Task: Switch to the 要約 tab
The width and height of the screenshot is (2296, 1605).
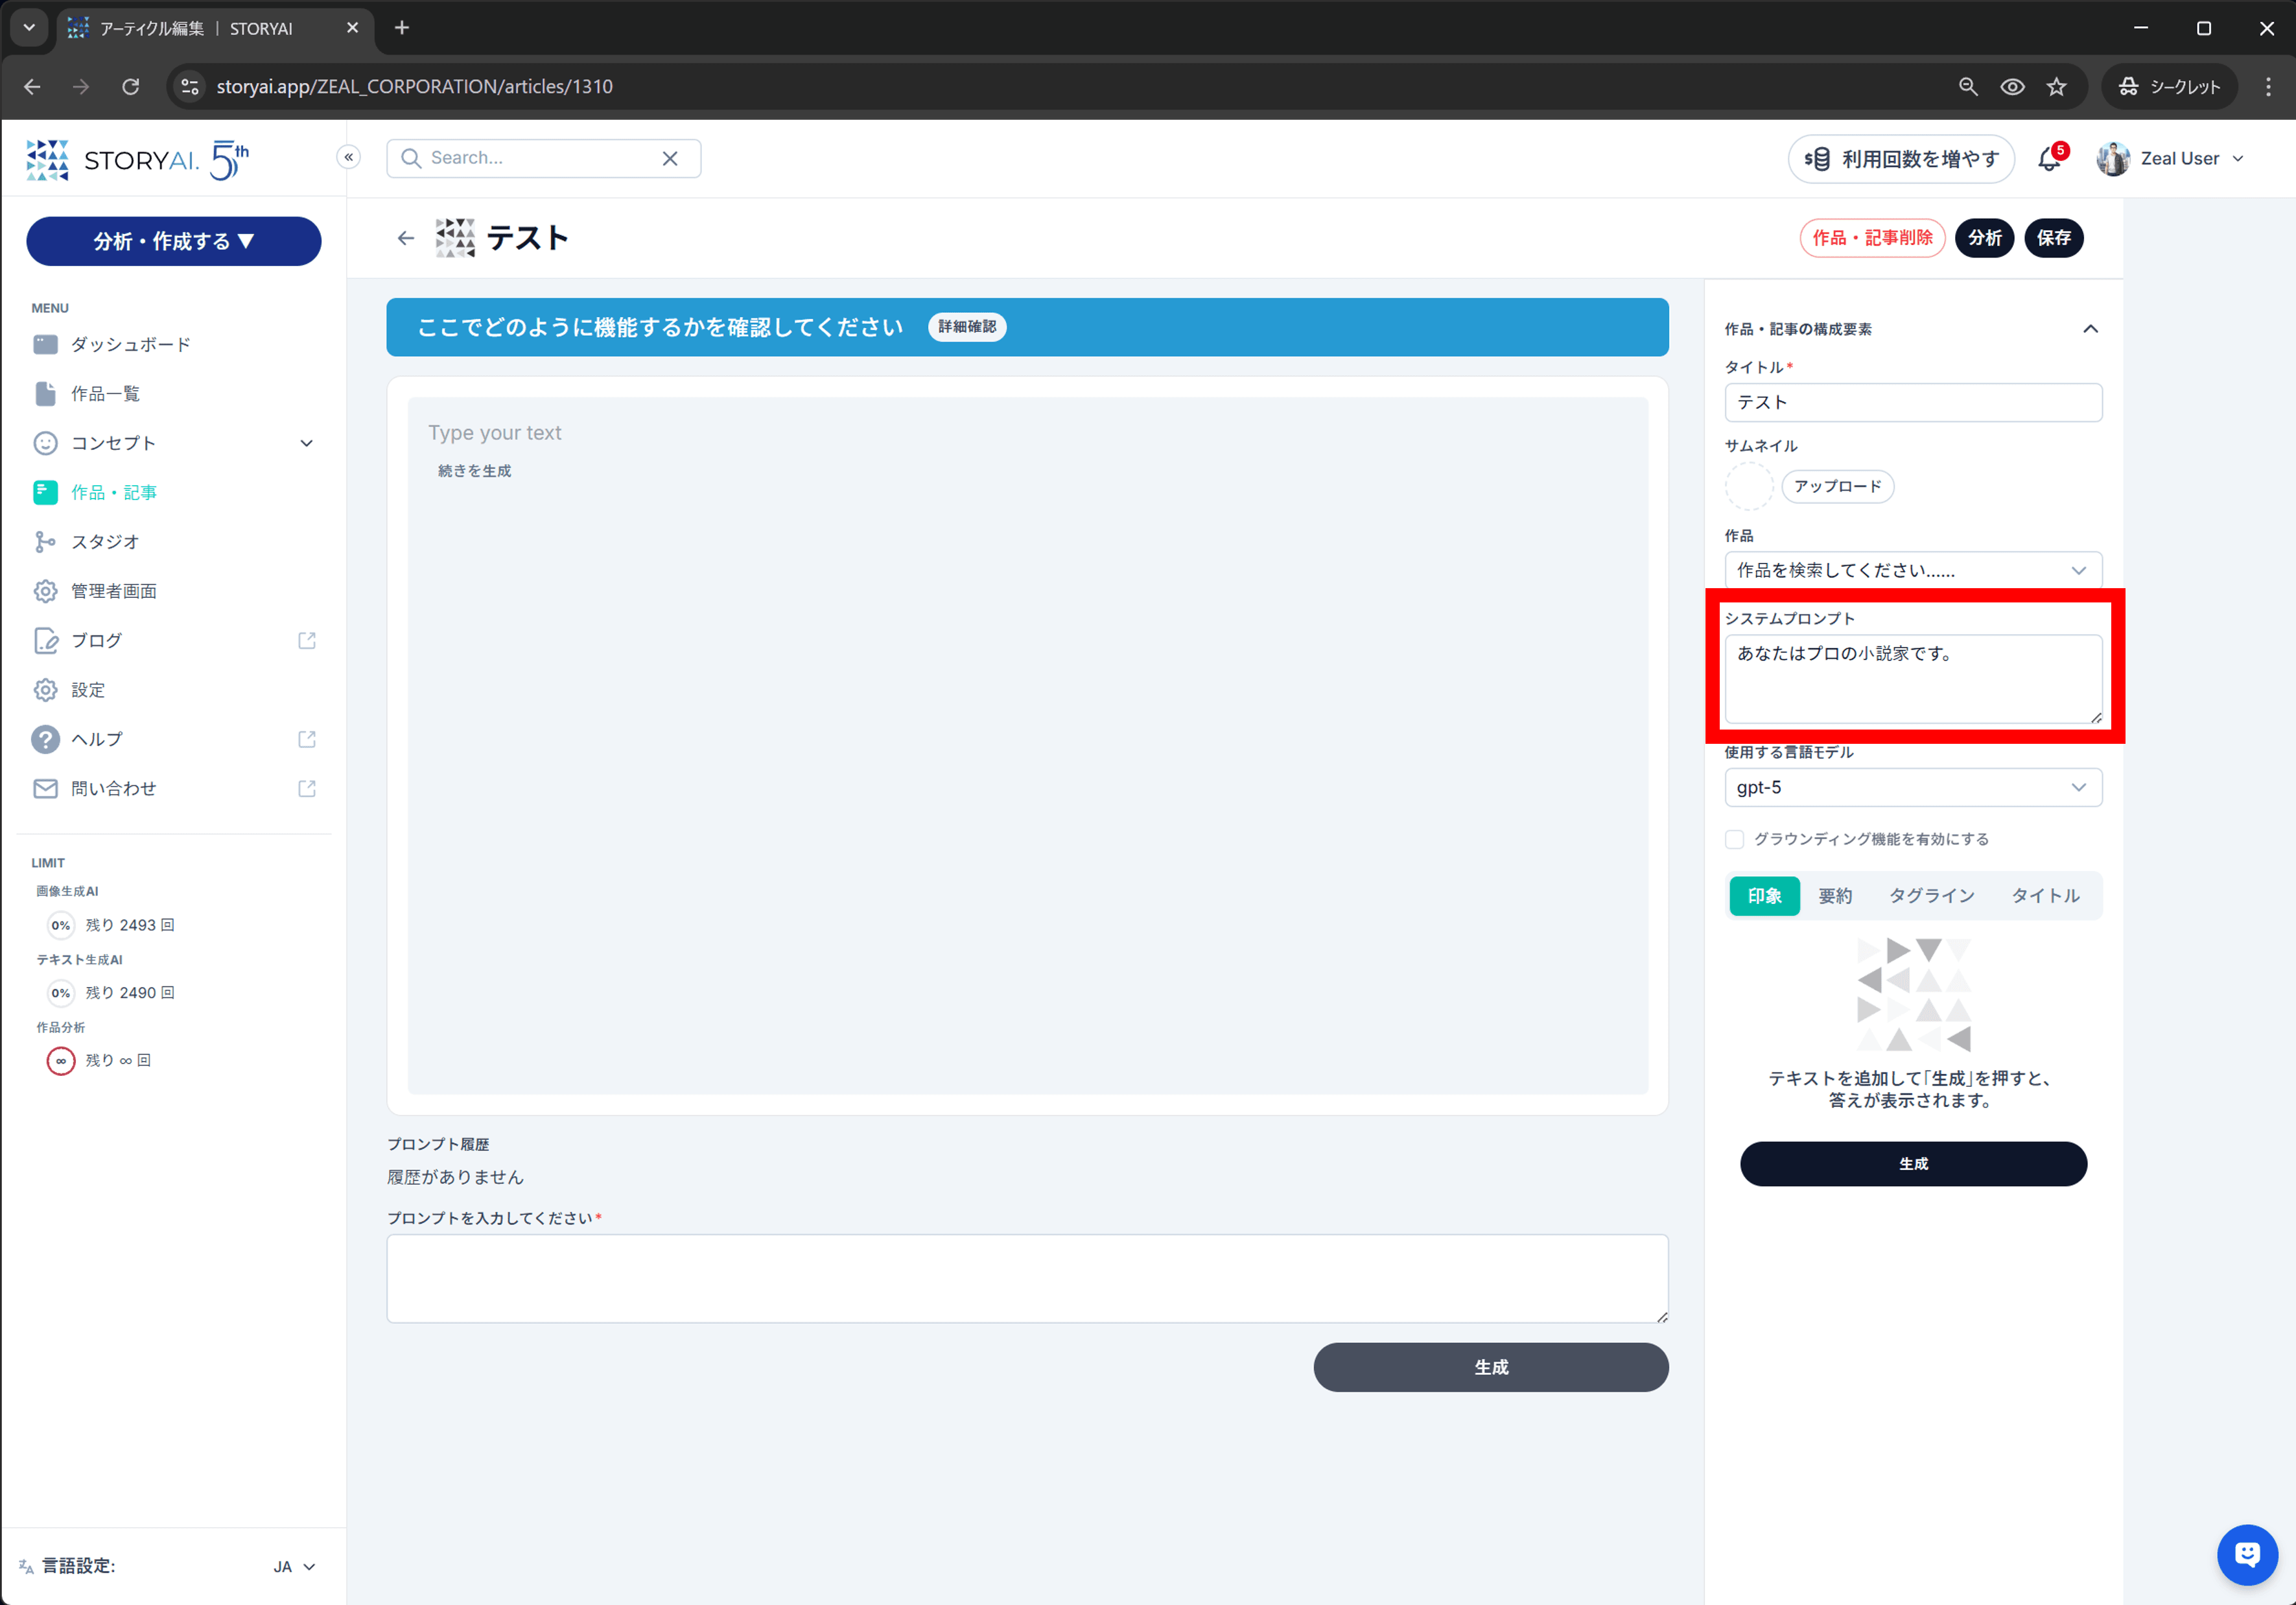Action: point(1834,896)
